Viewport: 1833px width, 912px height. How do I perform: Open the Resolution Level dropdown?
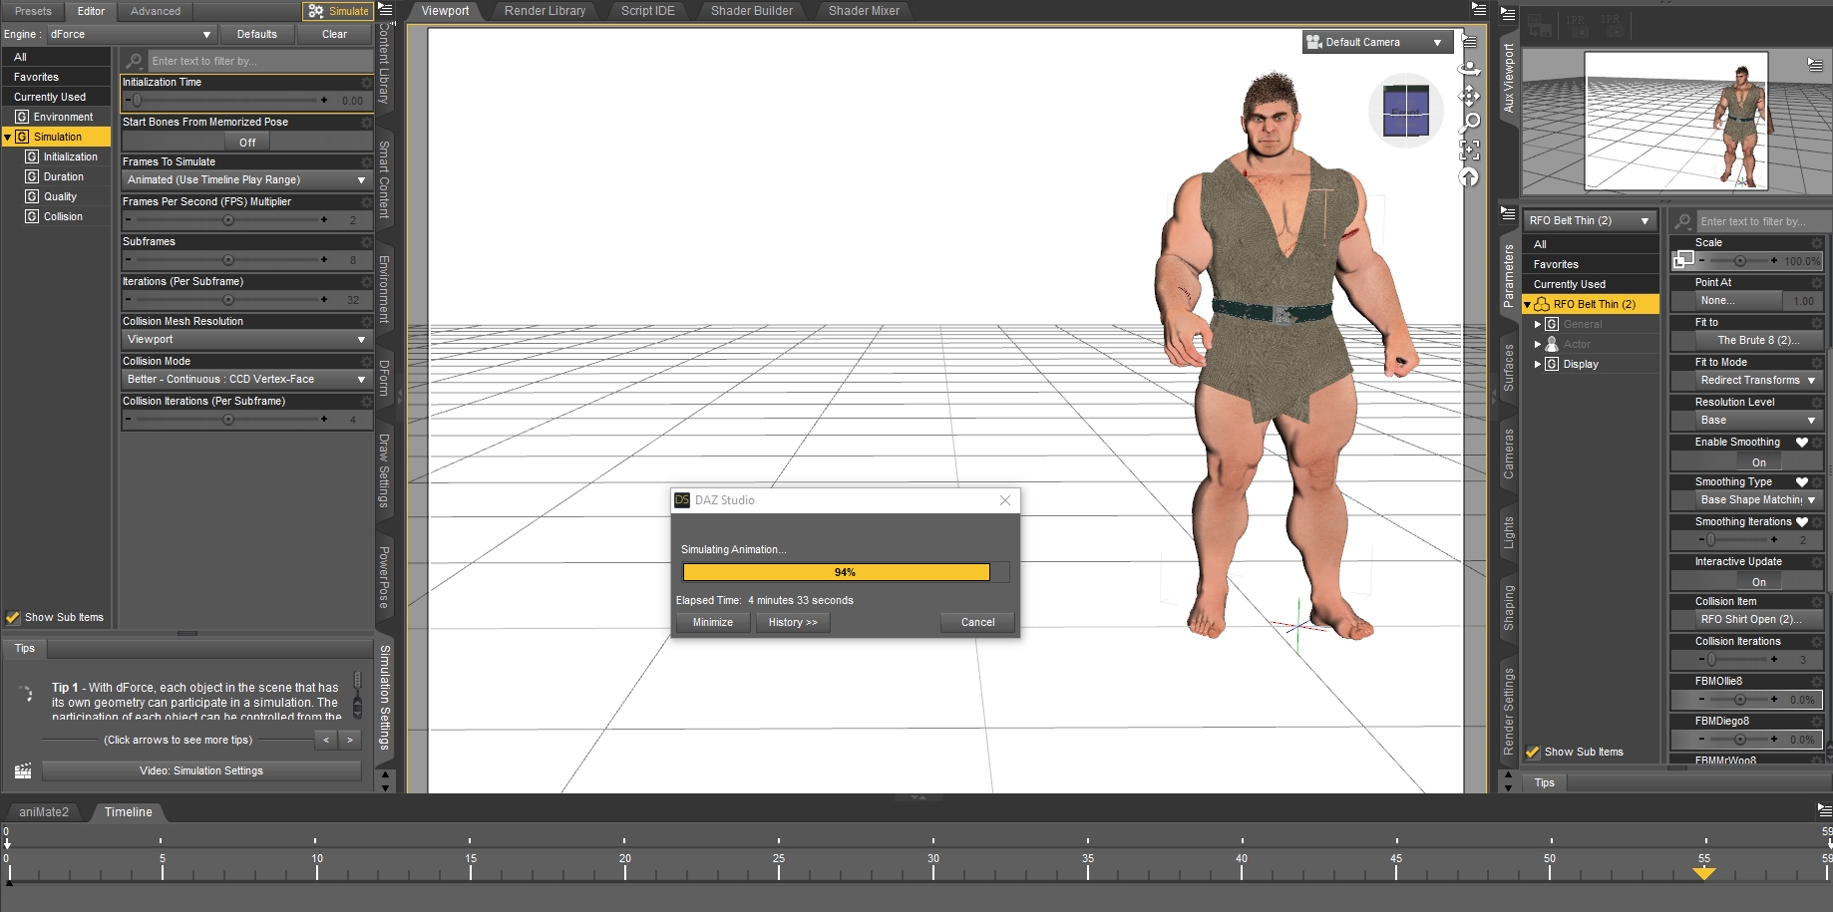tap(1757, 421)
